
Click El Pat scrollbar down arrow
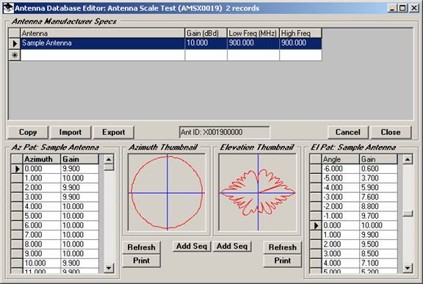point(408,268)
